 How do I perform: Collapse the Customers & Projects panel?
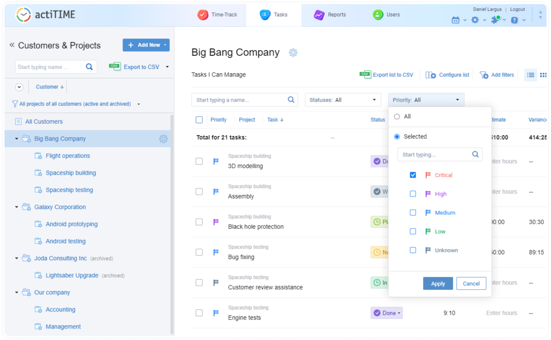[12, 45]
